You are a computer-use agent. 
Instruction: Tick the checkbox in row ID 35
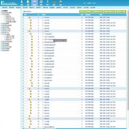point(43,113)
